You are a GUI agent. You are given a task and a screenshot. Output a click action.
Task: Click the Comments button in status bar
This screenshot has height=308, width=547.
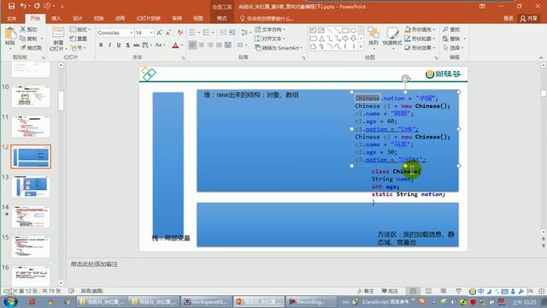[390, 291]
